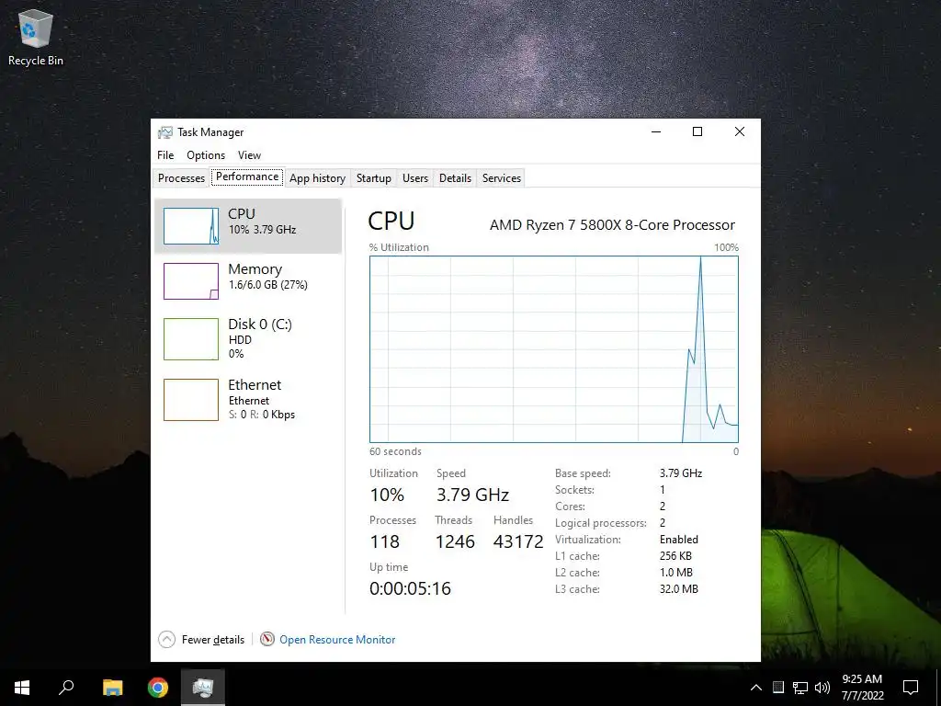Go to the Startup tab
This screenshot has width=941, height=706.
[x=374, y=177]
